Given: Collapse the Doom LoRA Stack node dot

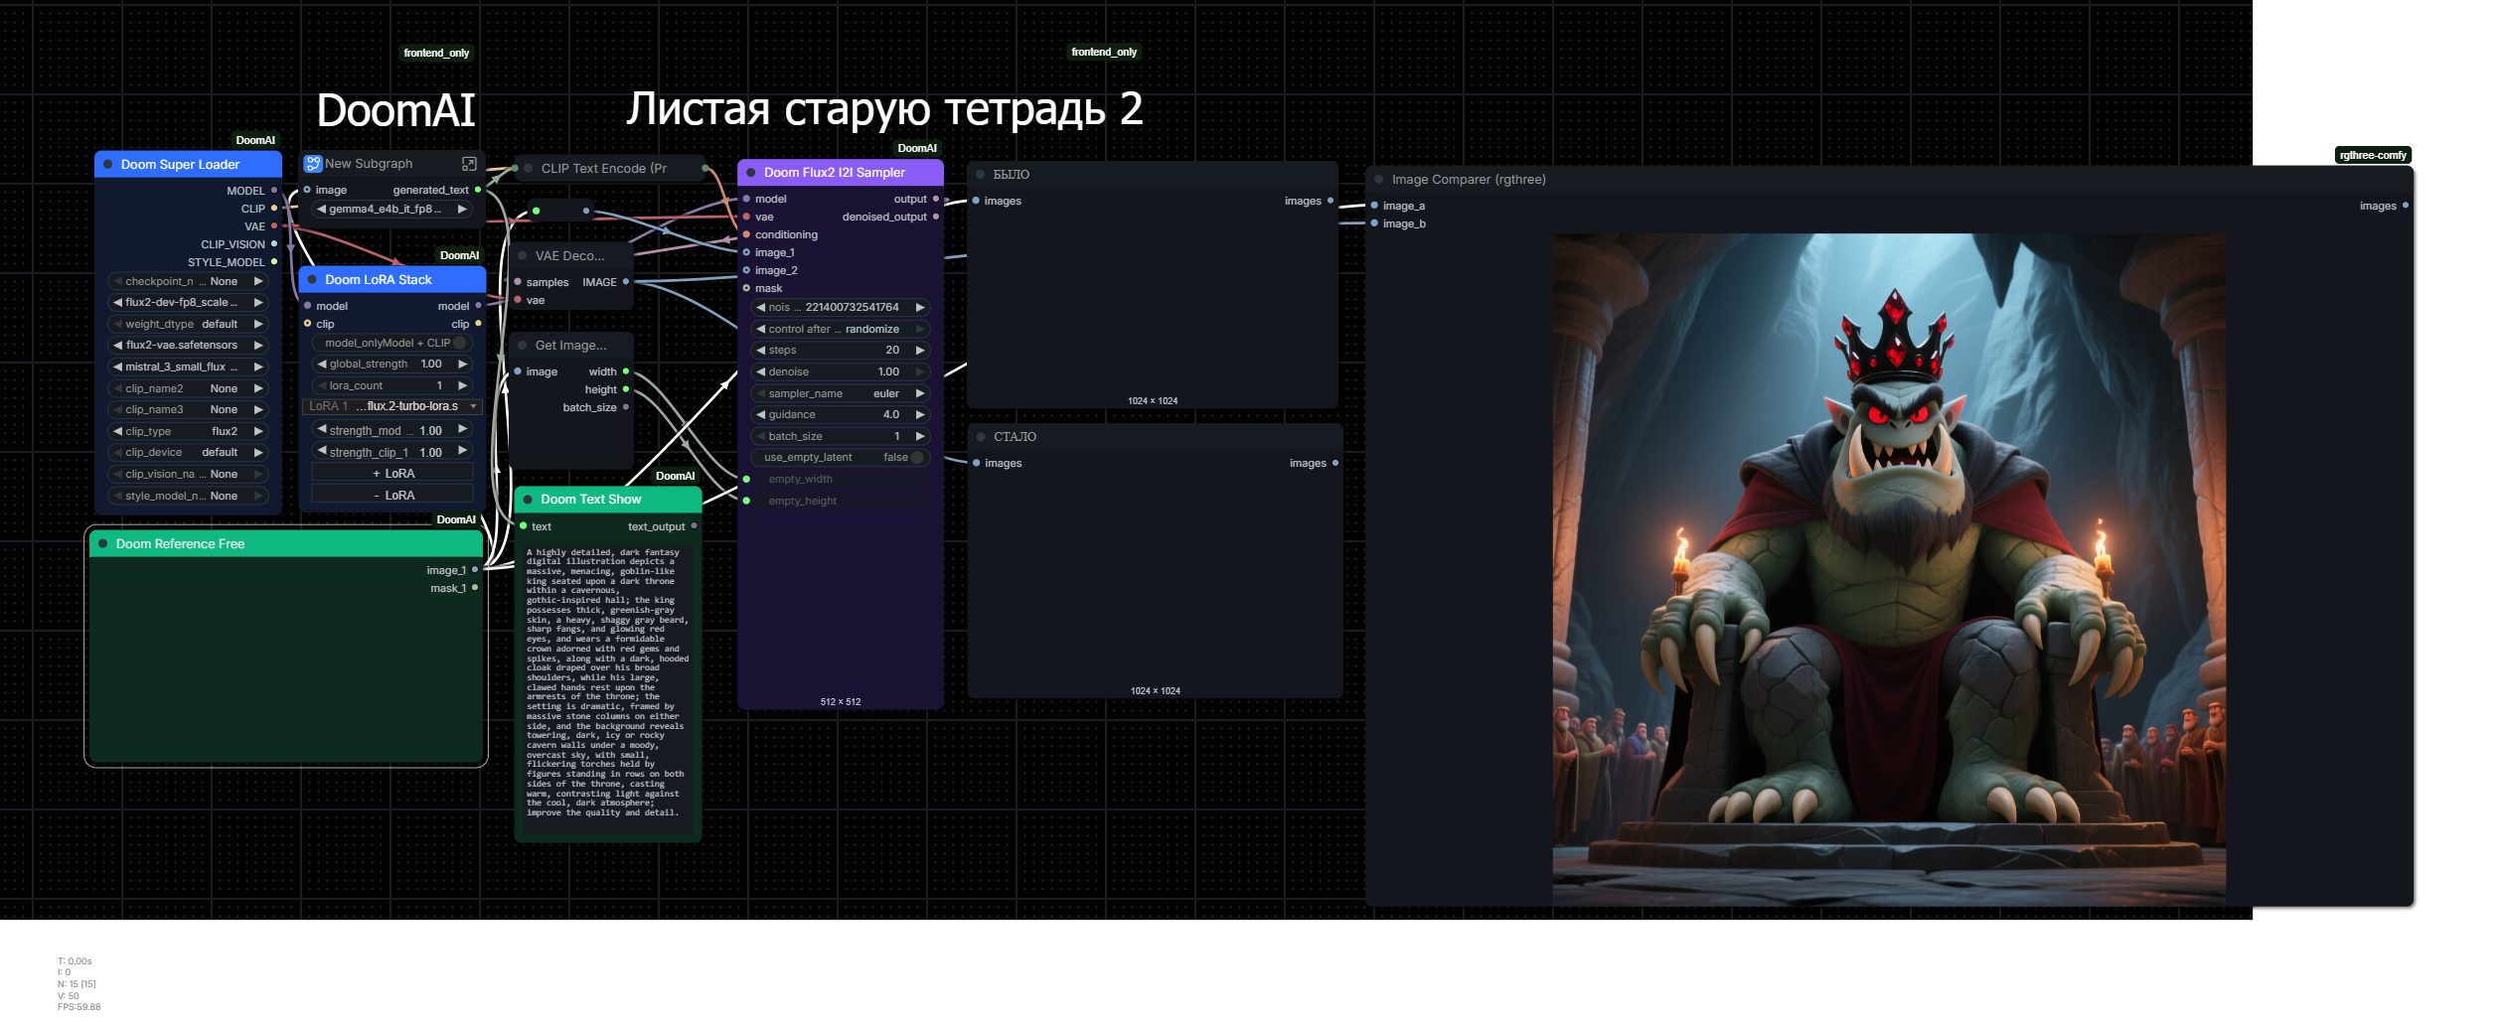Looking at the screenshot, I should [312, 280].
